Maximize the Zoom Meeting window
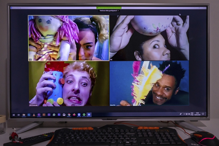Viewport: 219px width, 146px height. tap(199, 8)
